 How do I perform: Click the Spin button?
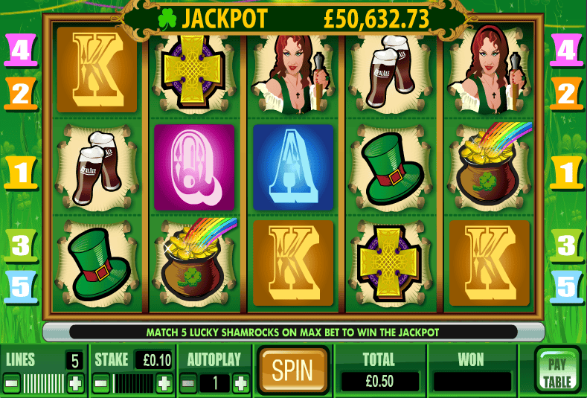pos(292,370)
